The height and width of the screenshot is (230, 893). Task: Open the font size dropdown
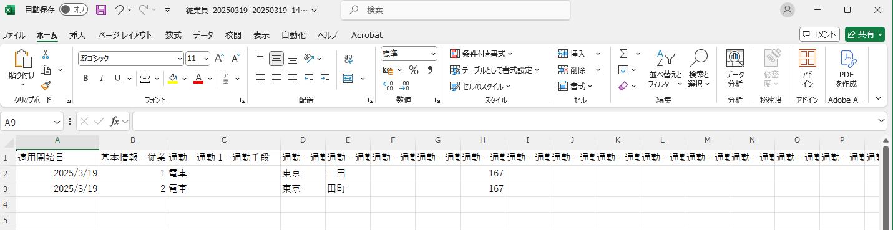pos(207,58)
